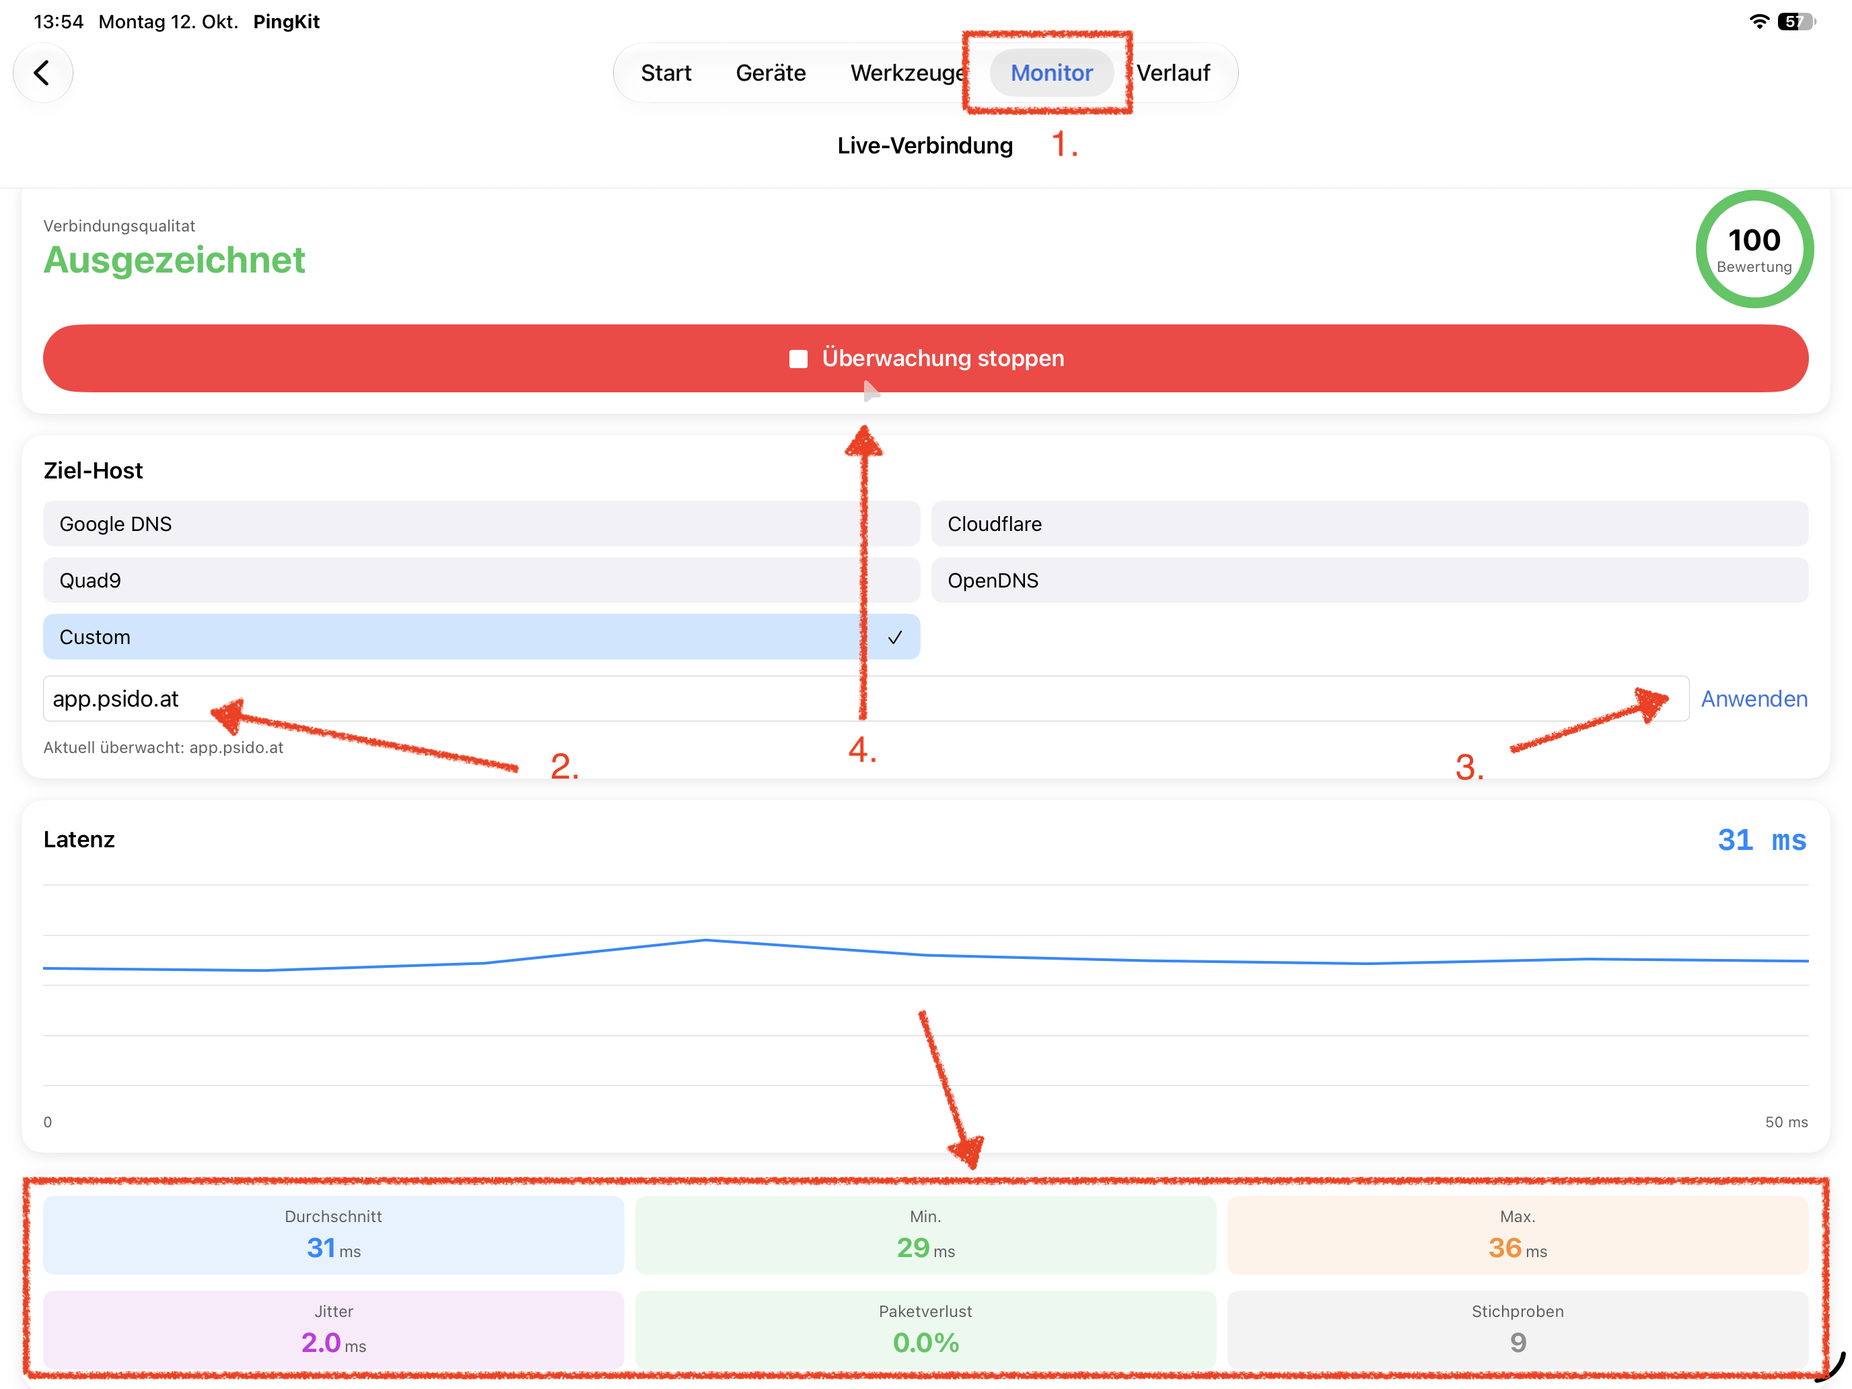This screenshot has width=1852, height=1389.
Task: Open the Start tab
Action: [666, 73]
